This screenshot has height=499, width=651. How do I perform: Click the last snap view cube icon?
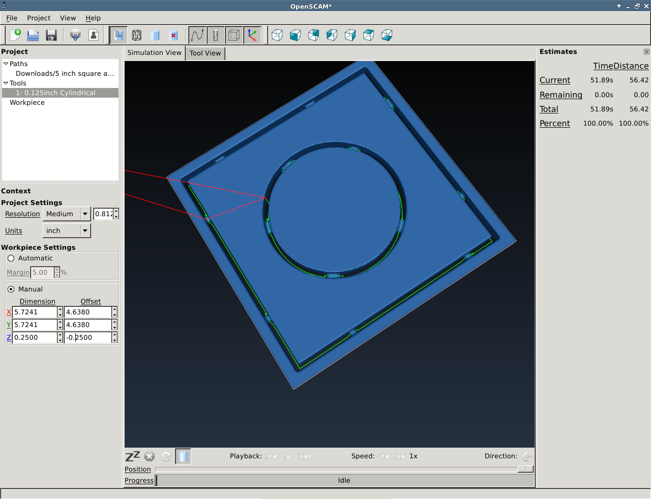click(387, 35)
